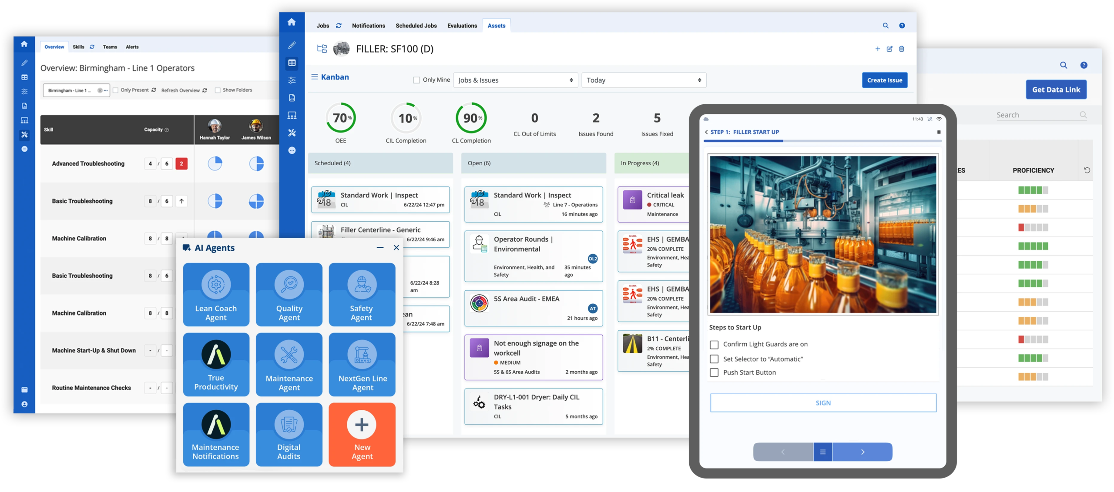Screen dimensions: 1114x492
Task: Enable the Only Mine checkbox
Action: click(416, 80)
